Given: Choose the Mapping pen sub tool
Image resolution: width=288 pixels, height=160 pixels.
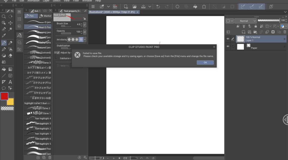Looking at the screenshot, I should (x=38, y=32).
